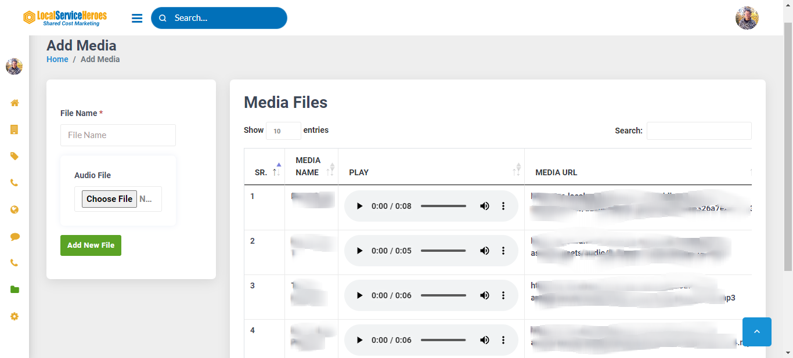Click the Add New File button
Screen dimensions: 793x358
[x=91, y=245]
